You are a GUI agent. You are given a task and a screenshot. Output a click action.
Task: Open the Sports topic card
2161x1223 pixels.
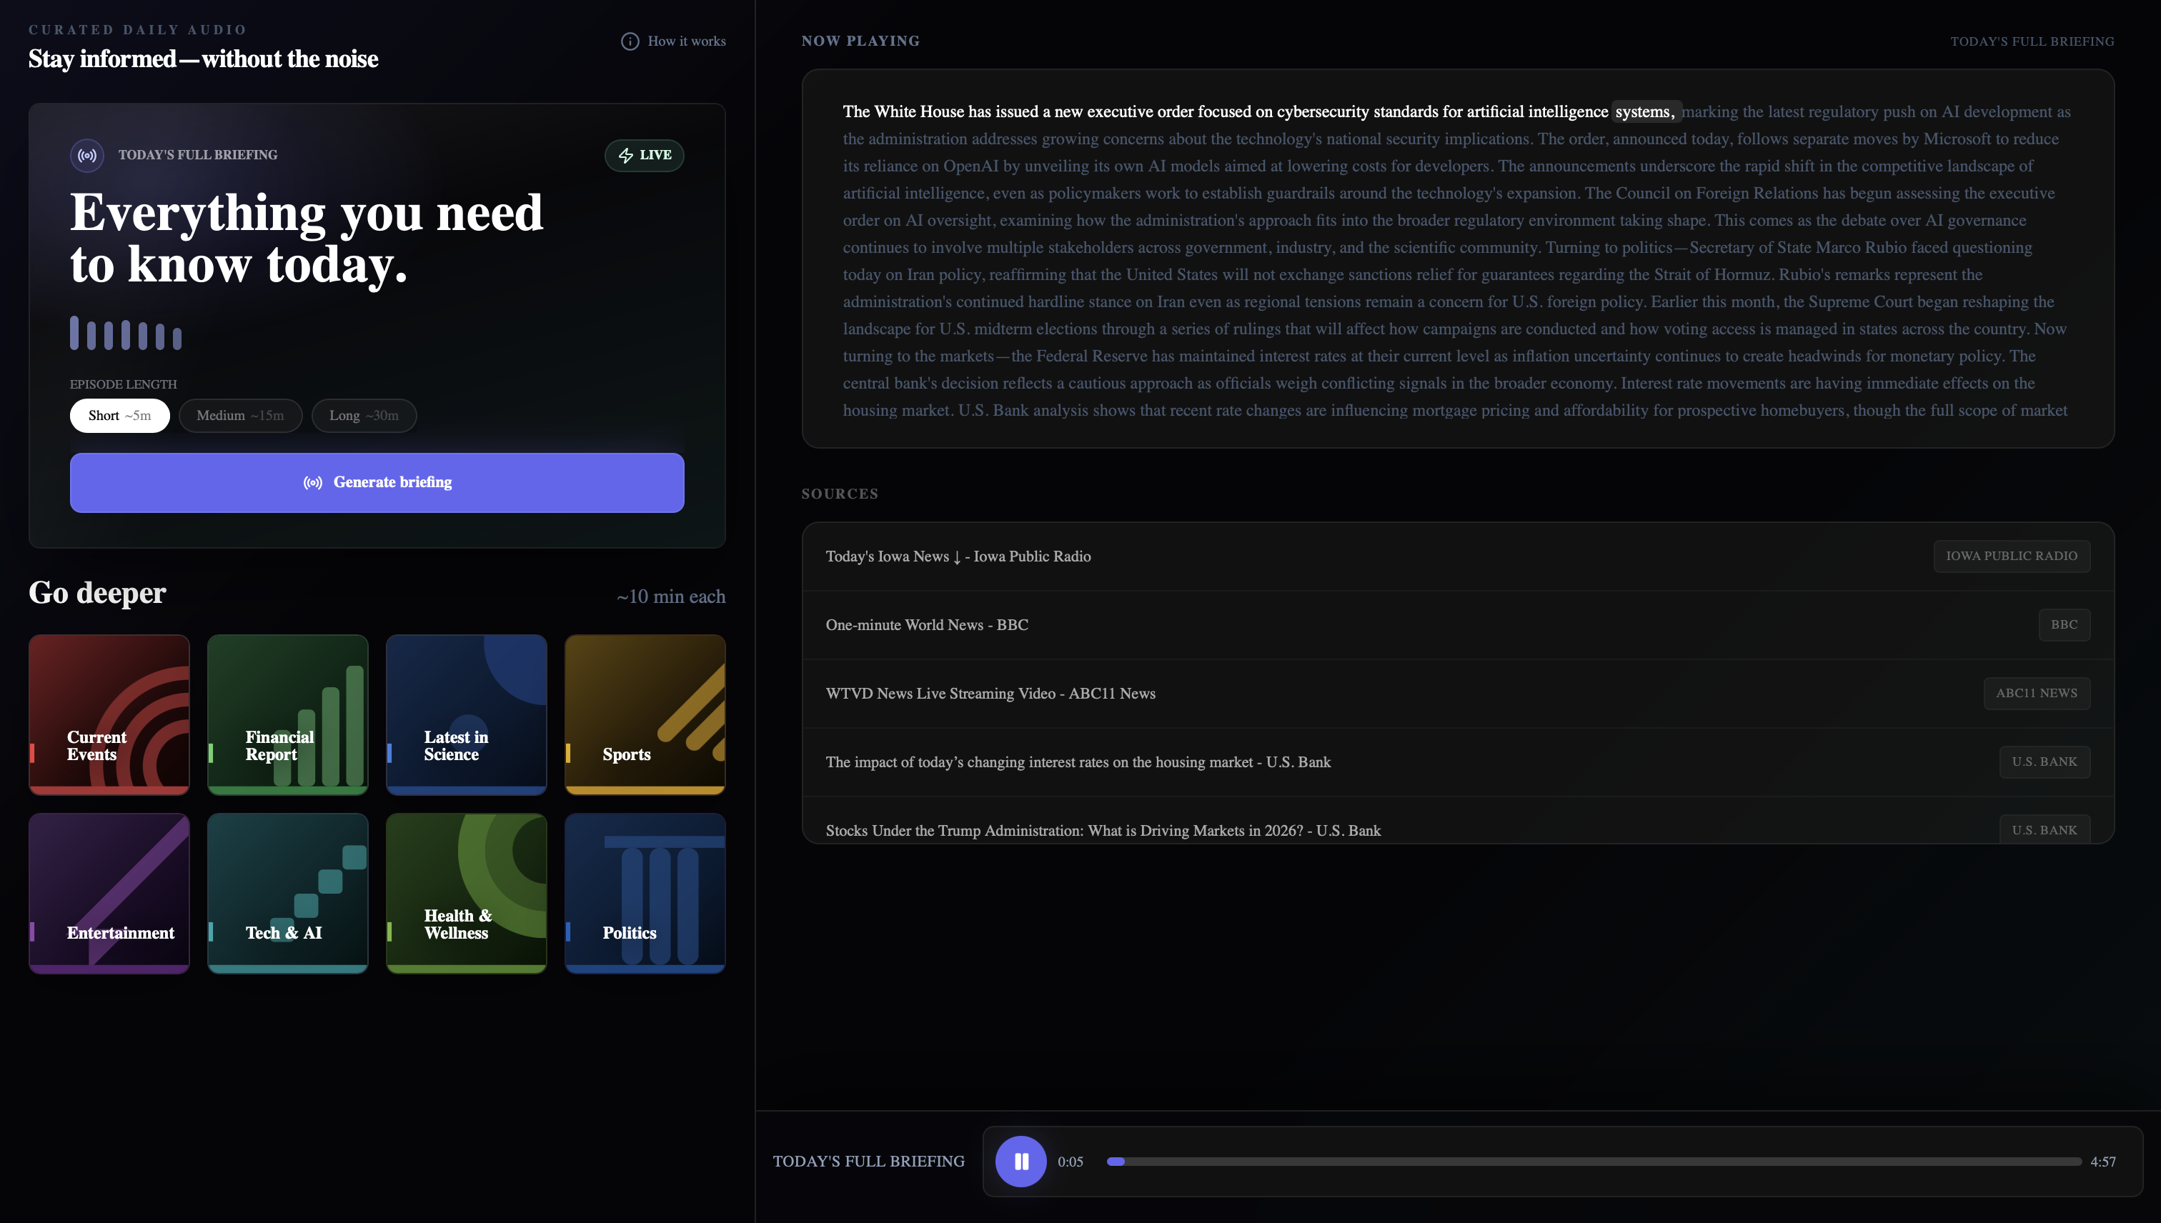(645, 715)
